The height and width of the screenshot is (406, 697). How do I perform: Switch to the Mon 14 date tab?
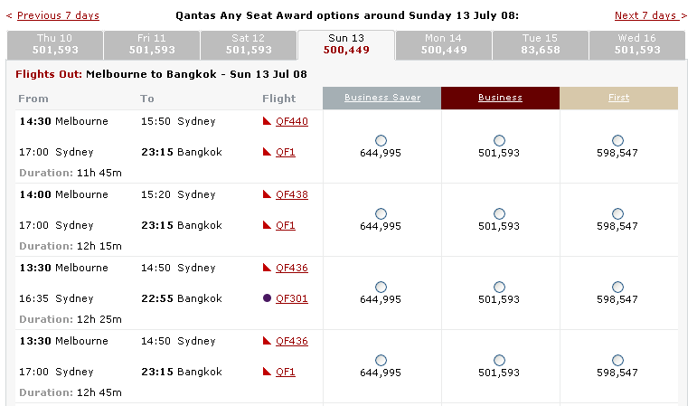[444, 44]
